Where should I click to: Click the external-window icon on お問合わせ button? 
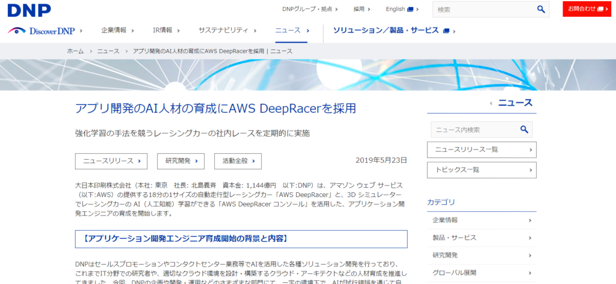[600, 9]
